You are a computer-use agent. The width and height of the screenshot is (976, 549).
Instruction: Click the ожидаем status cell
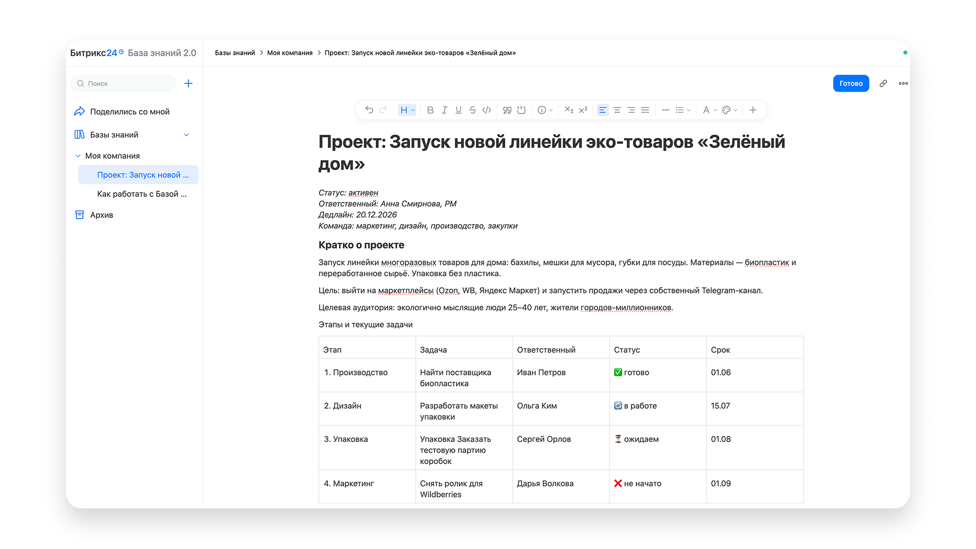click(658, 447)
